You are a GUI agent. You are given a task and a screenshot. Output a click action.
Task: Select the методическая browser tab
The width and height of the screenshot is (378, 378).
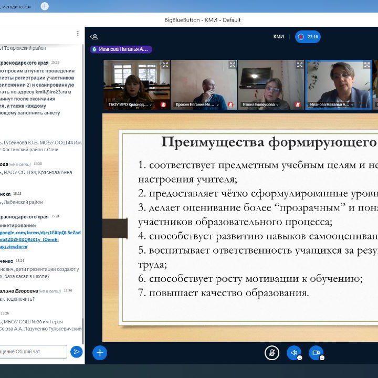point(16,6)
